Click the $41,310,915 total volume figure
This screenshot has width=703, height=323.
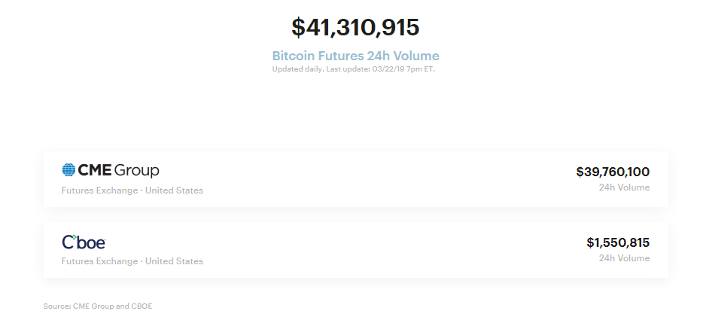pos(355,27)
